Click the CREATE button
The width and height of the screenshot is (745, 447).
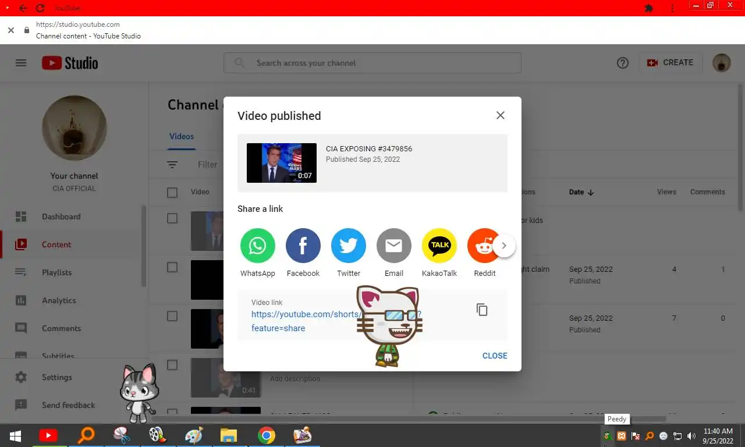[670, 63]
